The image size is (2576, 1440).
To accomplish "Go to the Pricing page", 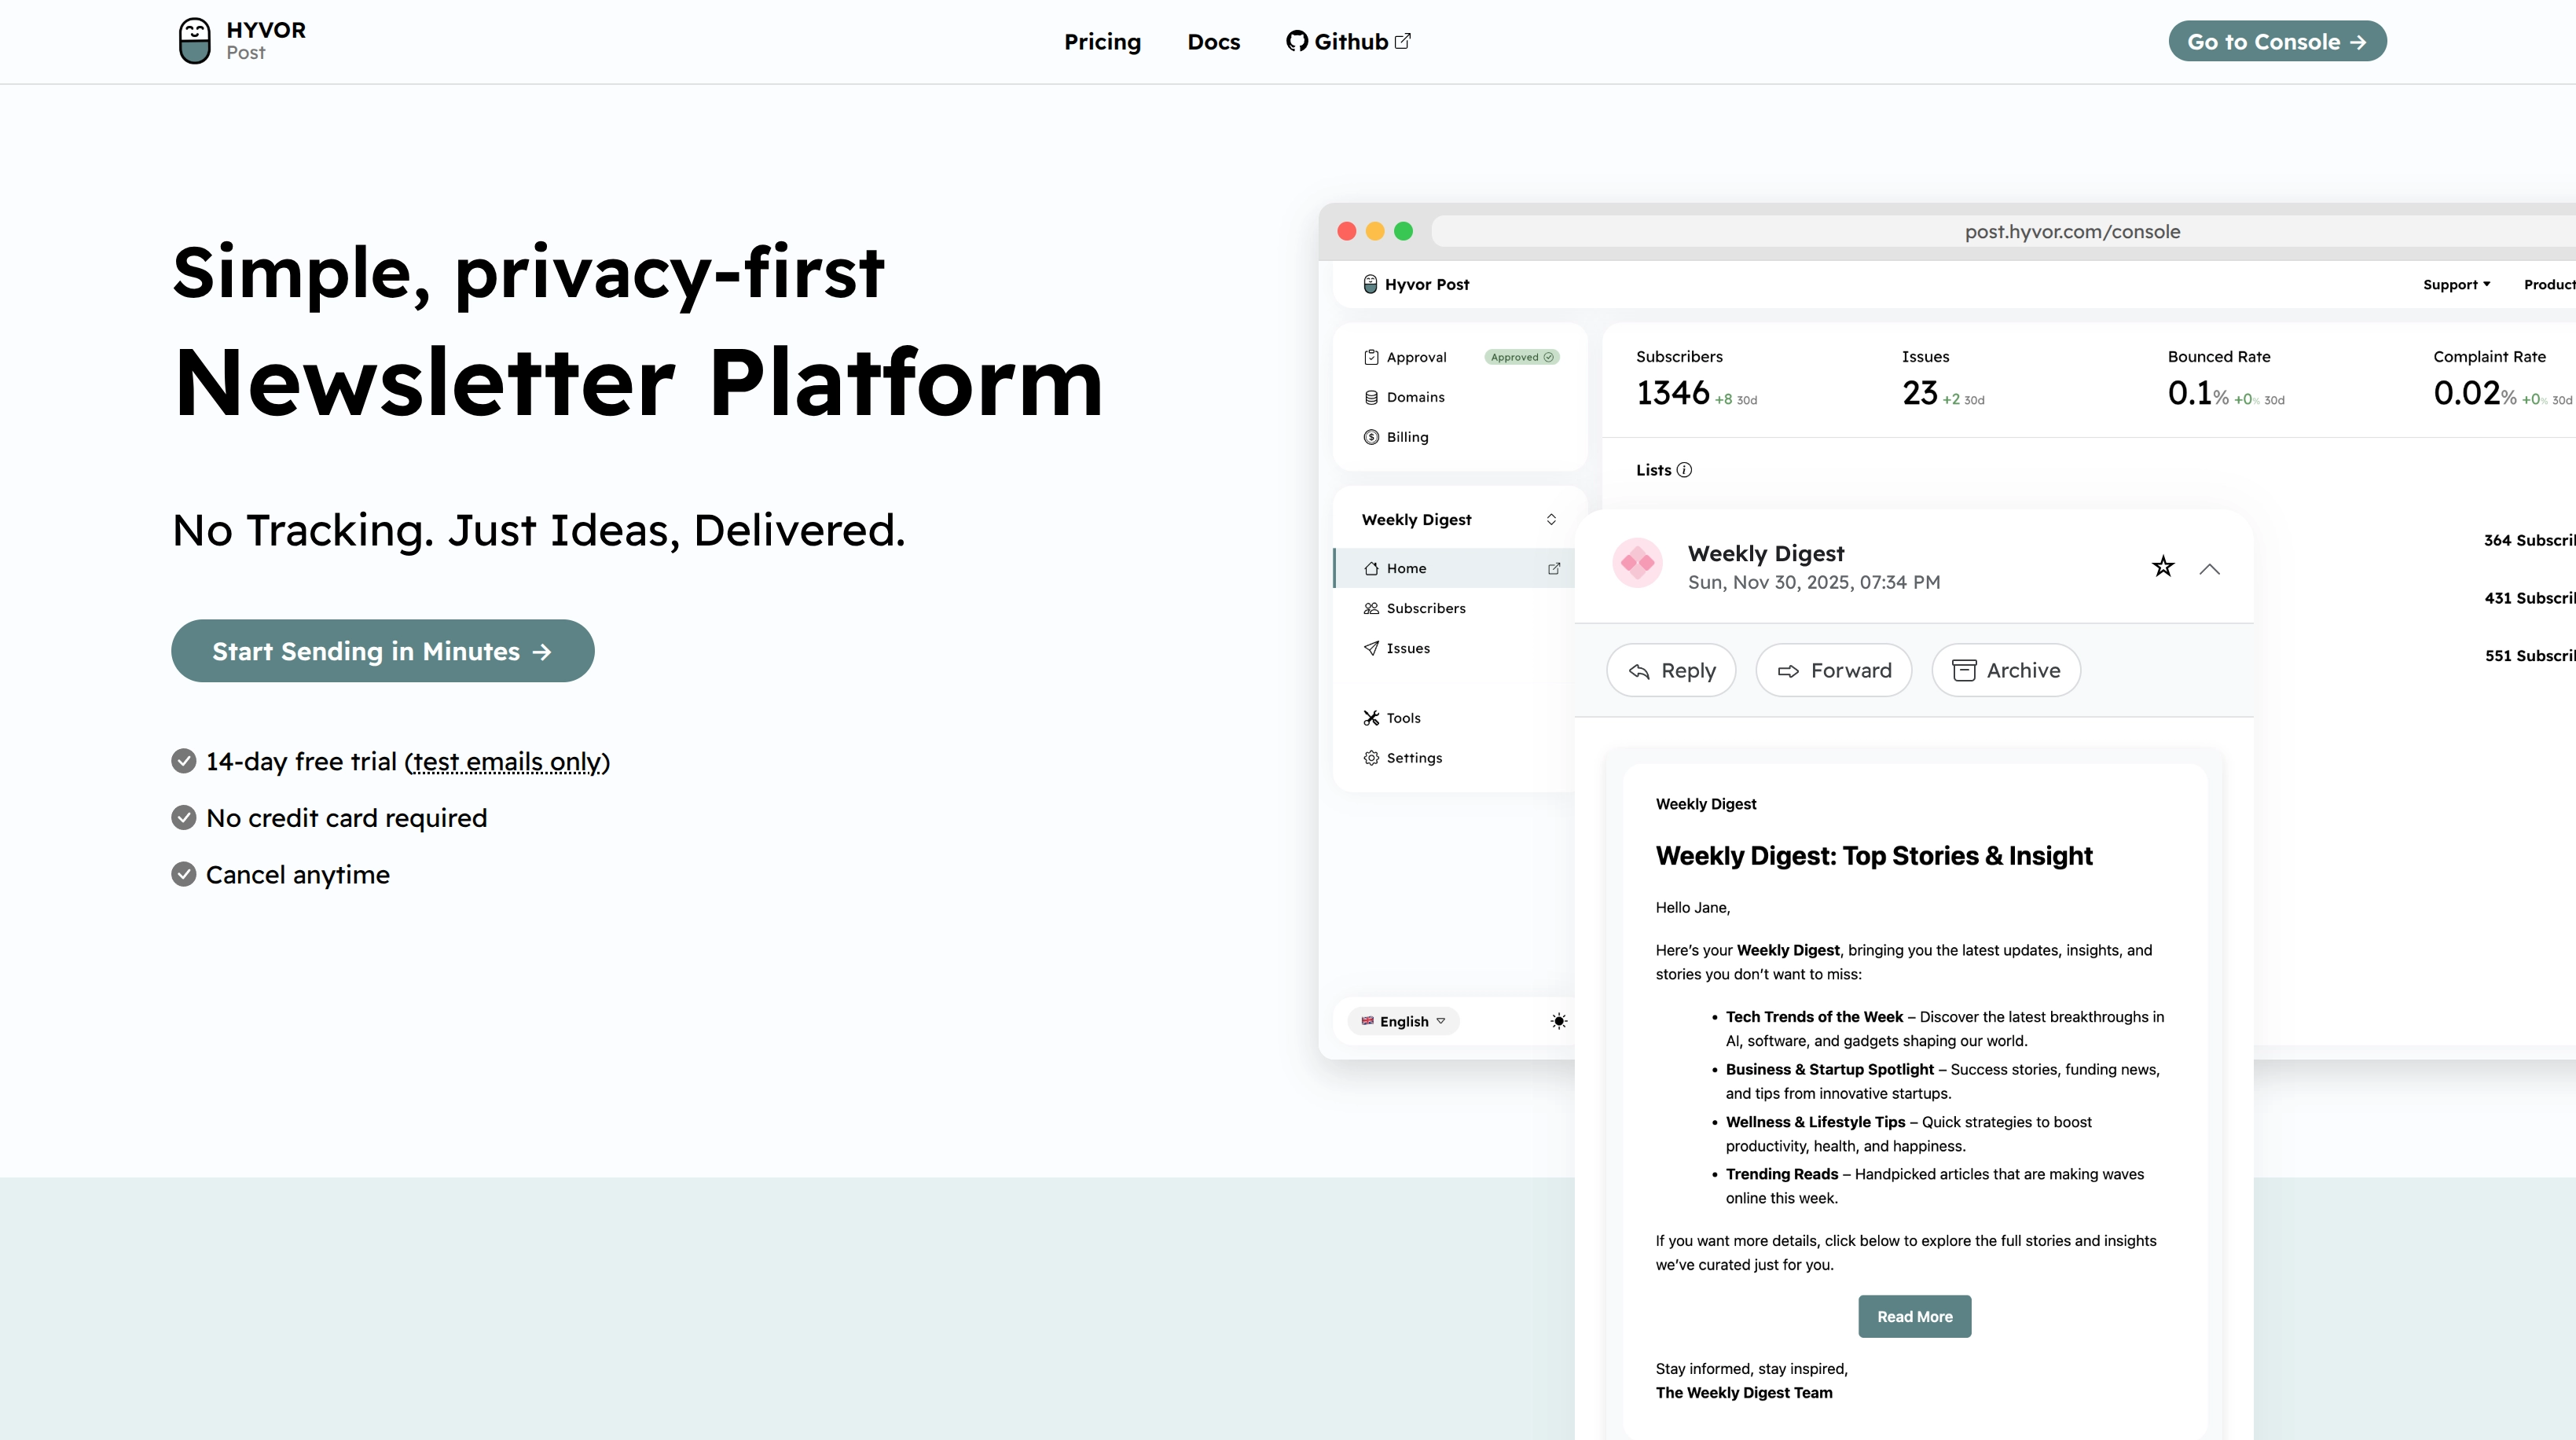I will tap(1102, 41).
